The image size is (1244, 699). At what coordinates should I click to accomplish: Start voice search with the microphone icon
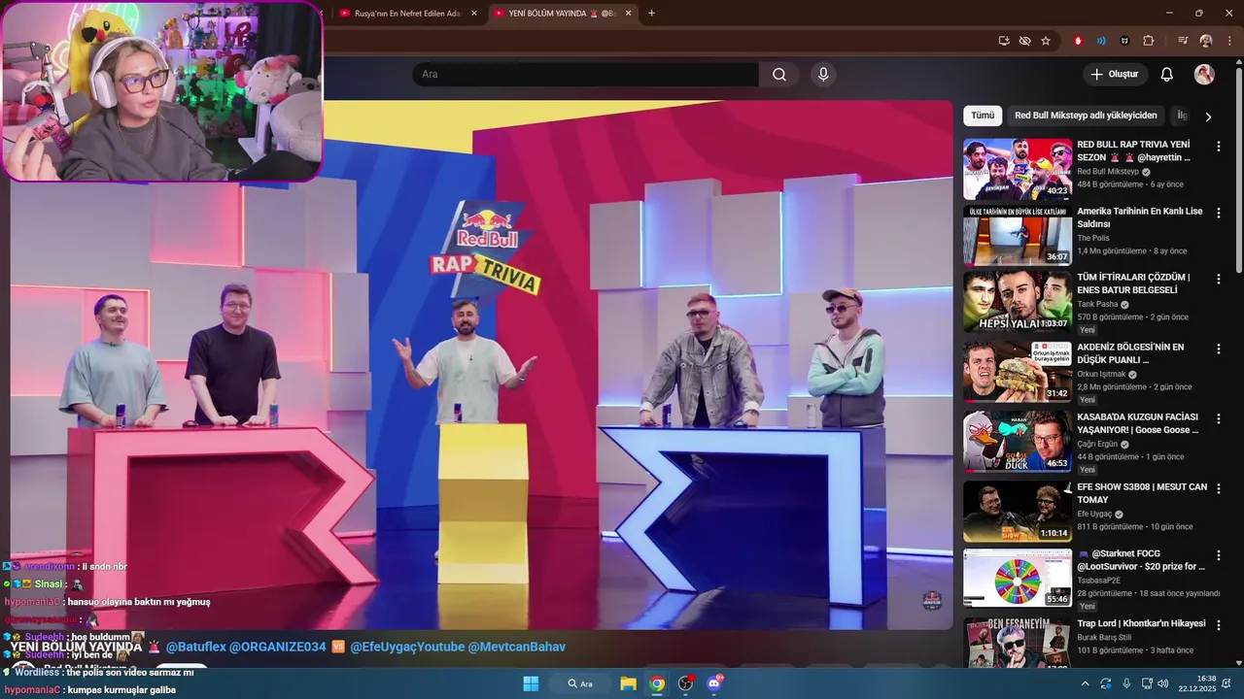point(823,75)
